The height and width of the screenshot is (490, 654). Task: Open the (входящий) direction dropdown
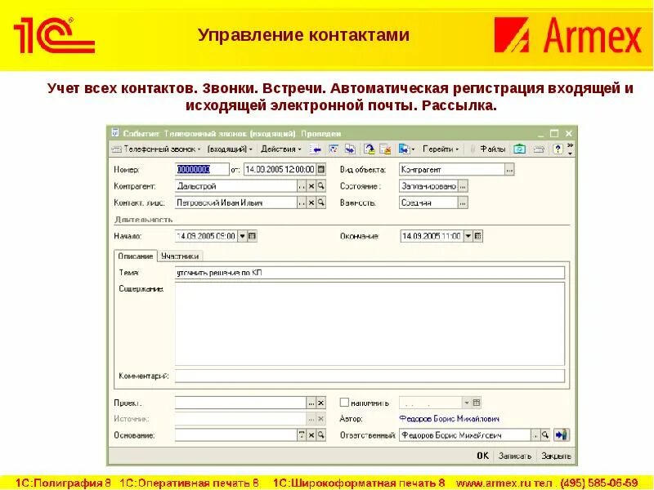coord(230,149)
